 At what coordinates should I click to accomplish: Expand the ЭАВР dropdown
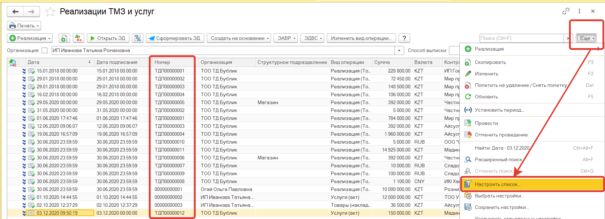coord(286,38)
